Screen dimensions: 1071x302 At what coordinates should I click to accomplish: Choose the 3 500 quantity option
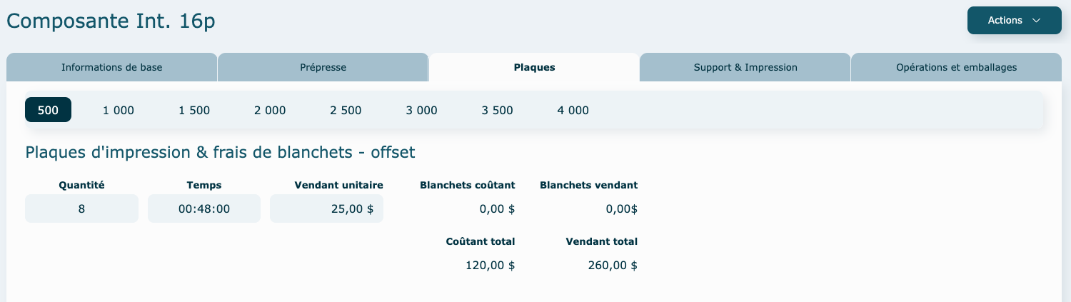(x=497, y=110)
